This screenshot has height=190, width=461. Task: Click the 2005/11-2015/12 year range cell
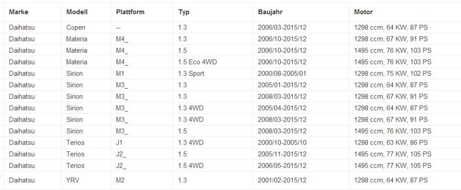tap(282, 154)
